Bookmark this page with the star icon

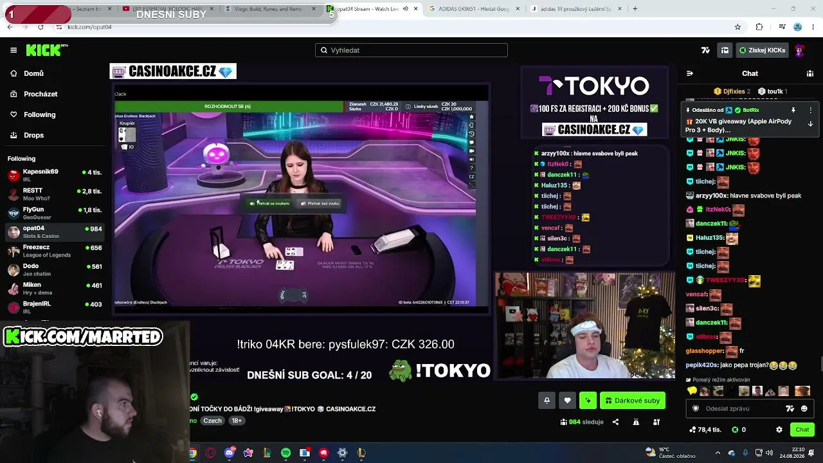click(737, 27)
